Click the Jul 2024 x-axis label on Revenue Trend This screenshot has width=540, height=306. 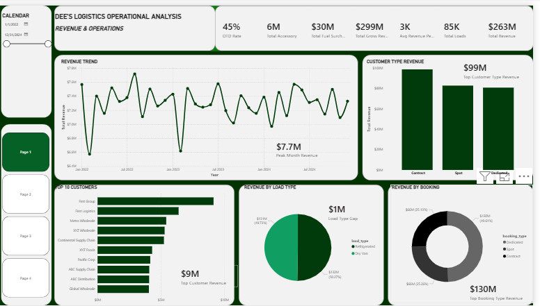(309, 169)
